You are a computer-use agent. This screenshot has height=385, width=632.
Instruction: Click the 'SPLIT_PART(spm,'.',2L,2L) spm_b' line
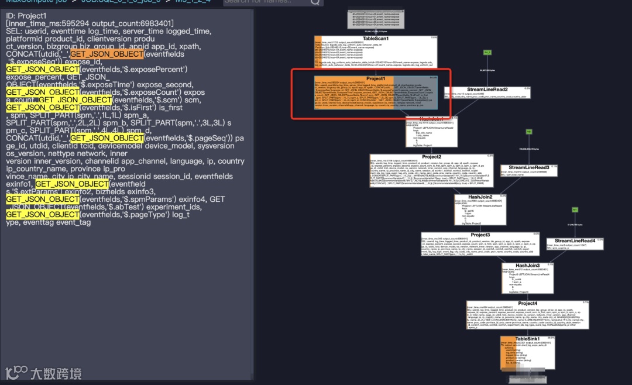coord(118,123)
